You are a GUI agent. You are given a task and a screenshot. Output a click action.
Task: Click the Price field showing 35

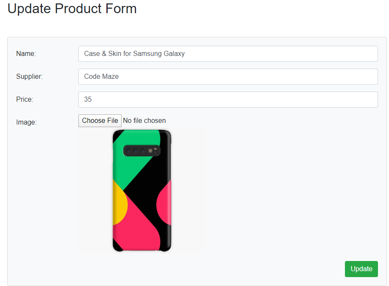pyautogui.click(x=228, y=100)
